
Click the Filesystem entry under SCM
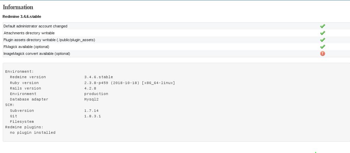tap(22, 122)
